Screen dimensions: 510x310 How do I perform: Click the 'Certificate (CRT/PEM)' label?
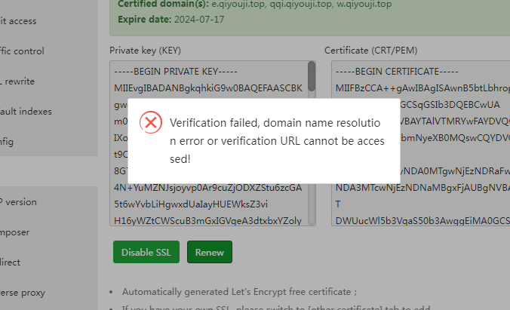(370, 51)
